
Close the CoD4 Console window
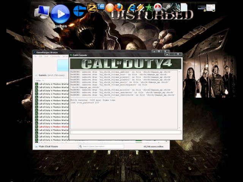coord(178,54)
